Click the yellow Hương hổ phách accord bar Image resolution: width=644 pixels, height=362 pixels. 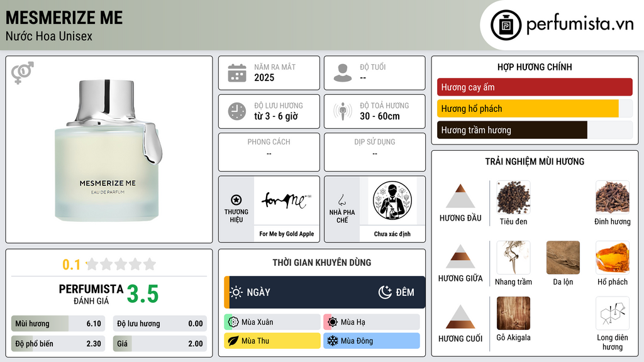click(528, 109)
